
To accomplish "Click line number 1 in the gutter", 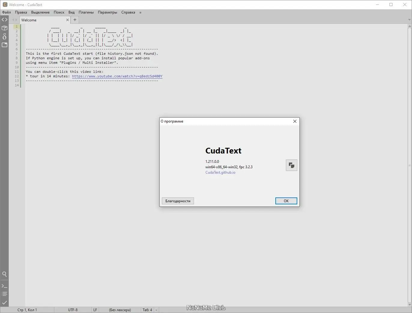I will [17, 26].
